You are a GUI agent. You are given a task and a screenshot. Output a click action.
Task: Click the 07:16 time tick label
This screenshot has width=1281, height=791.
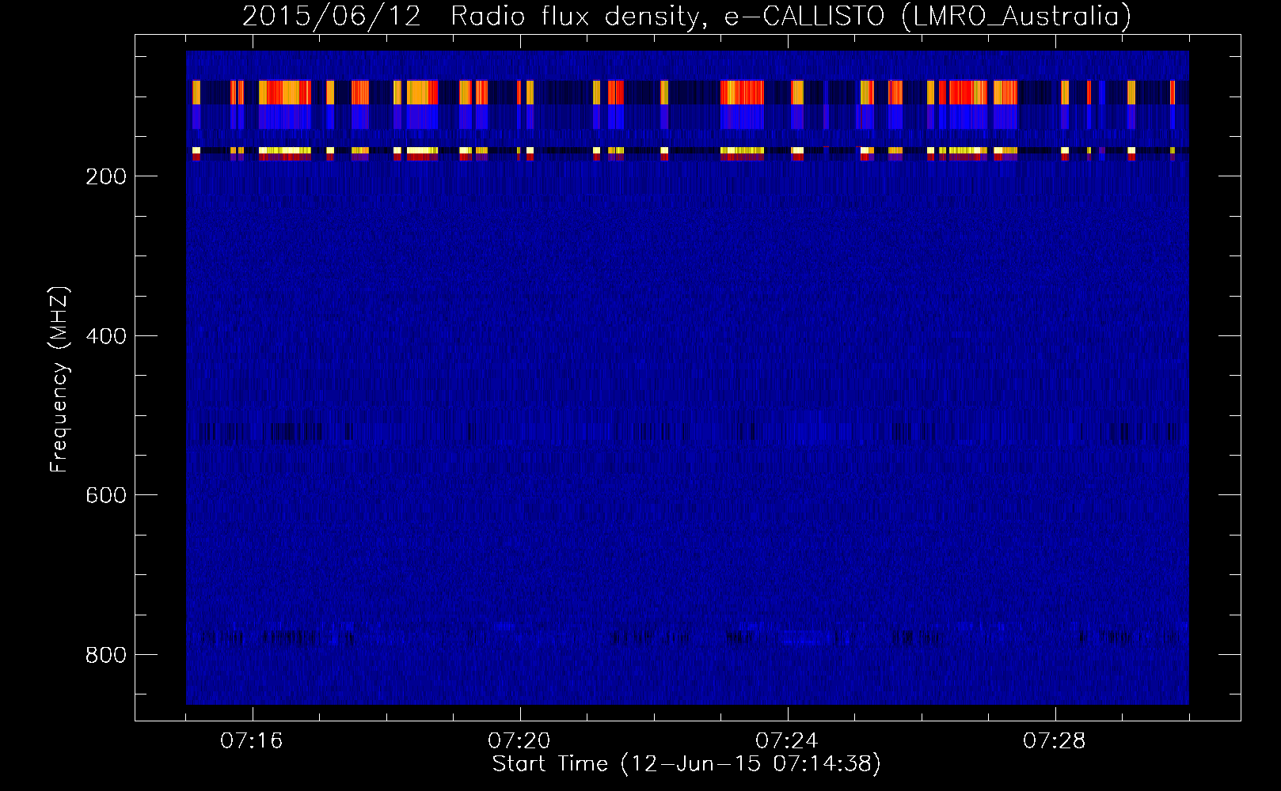coord(252,741)
